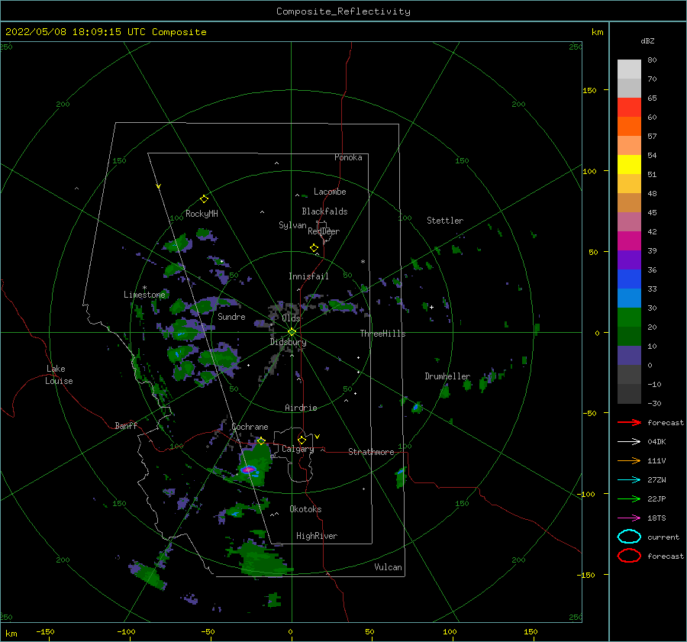Click the 18TS legend text

[656, 518]
